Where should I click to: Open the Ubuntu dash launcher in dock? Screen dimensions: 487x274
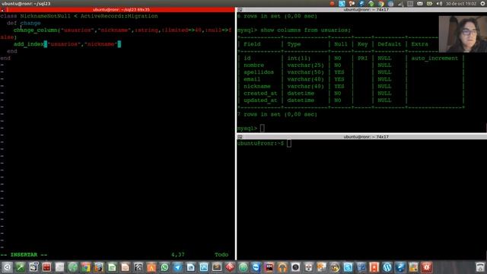(7, 267)
